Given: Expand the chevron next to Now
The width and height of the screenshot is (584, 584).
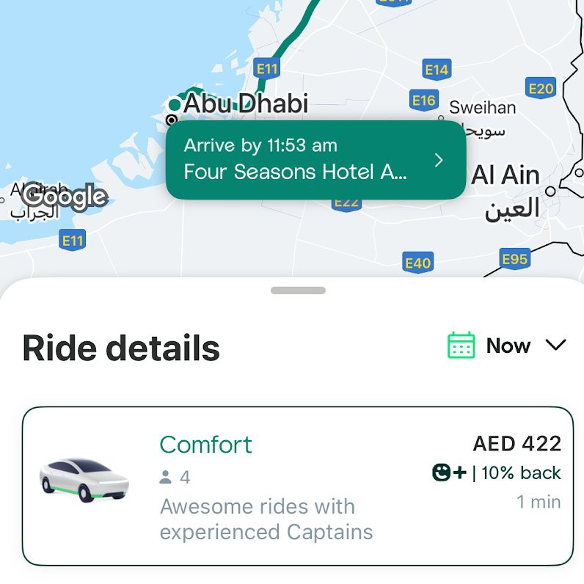Looking at the screenshot, I should pos(555,345).
